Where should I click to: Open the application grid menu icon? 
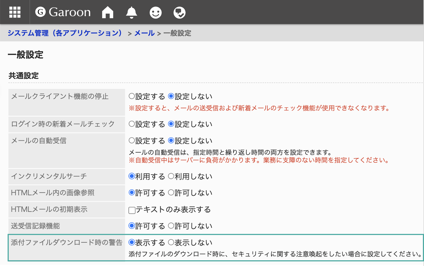(15, 12)
